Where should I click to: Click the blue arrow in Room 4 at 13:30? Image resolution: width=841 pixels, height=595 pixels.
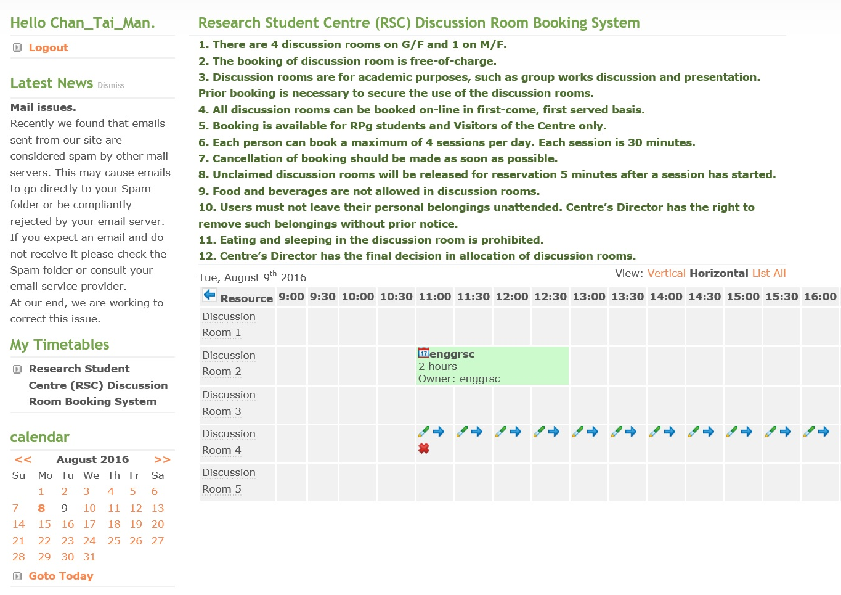click(x=631, y=432)
